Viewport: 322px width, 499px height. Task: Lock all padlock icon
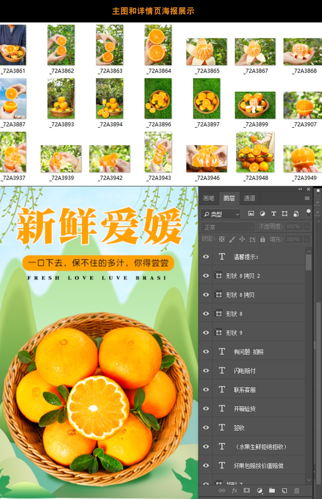(263, 239)
